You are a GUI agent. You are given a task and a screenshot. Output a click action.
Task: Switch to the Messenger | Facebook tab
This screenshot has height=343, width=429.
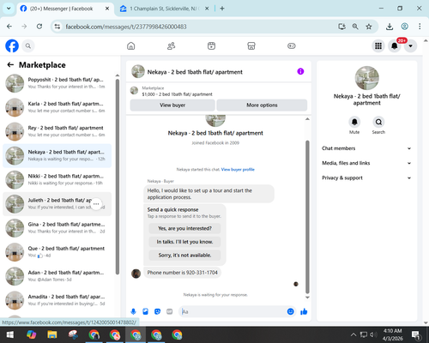(x=61, y=9)
